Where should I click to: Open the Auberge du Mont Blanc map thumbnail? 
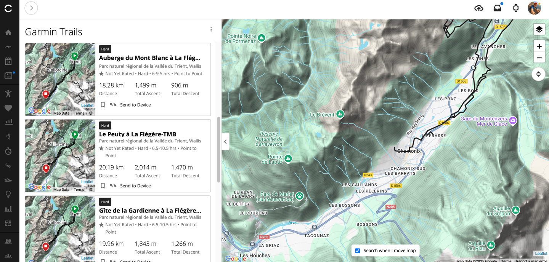(60, 79)
